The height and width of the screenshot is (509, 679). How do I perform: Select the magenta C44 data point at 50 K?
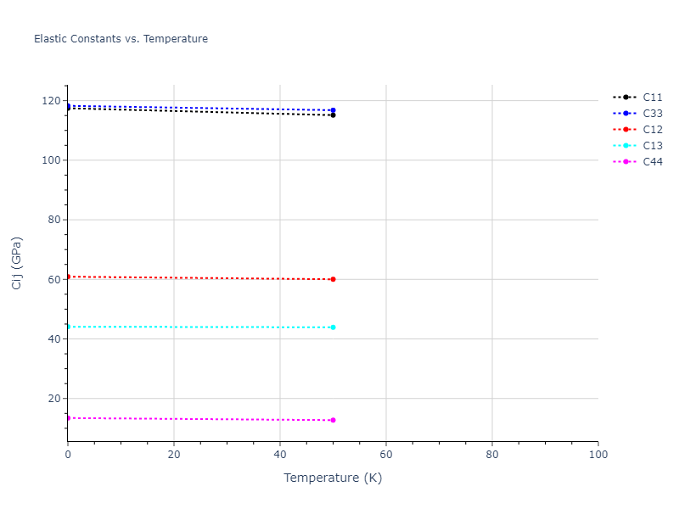[x=333, y=420]
